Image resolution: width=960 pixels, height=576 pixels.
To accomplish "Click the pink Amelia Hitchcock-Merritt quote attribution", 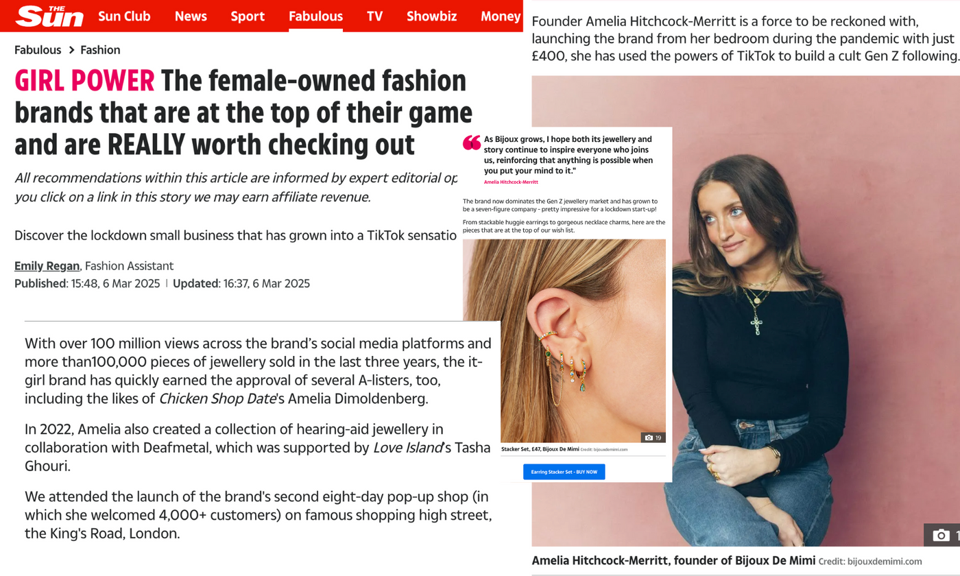I will (x=511, y=182).
